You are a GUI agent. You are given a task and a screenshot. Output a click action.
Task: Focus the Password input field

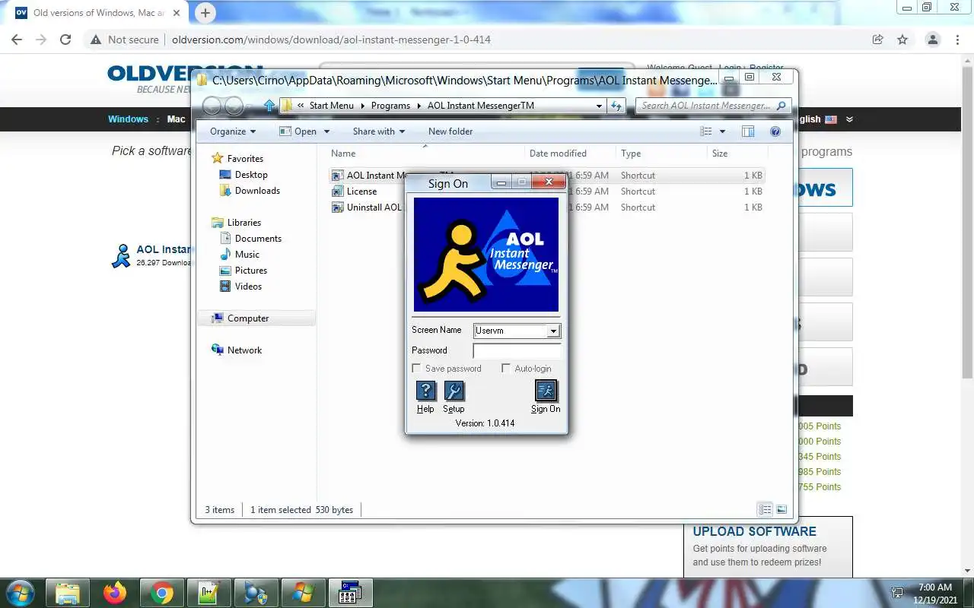[x=517, y=351]
